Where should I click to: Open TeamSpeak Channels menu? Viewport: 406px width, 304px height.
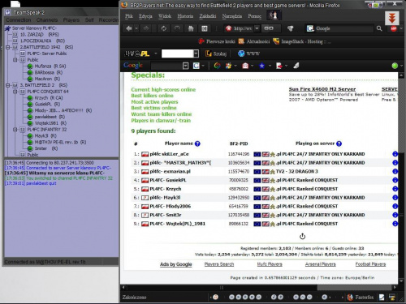(x=47, y=20)
